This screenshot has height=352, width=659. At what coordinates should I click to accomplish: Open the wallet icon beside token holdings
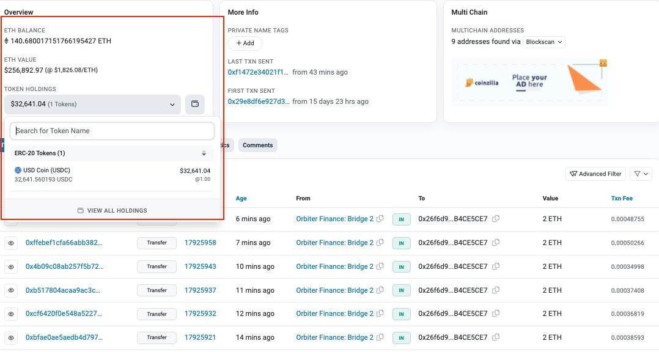[x=195, y=104]
